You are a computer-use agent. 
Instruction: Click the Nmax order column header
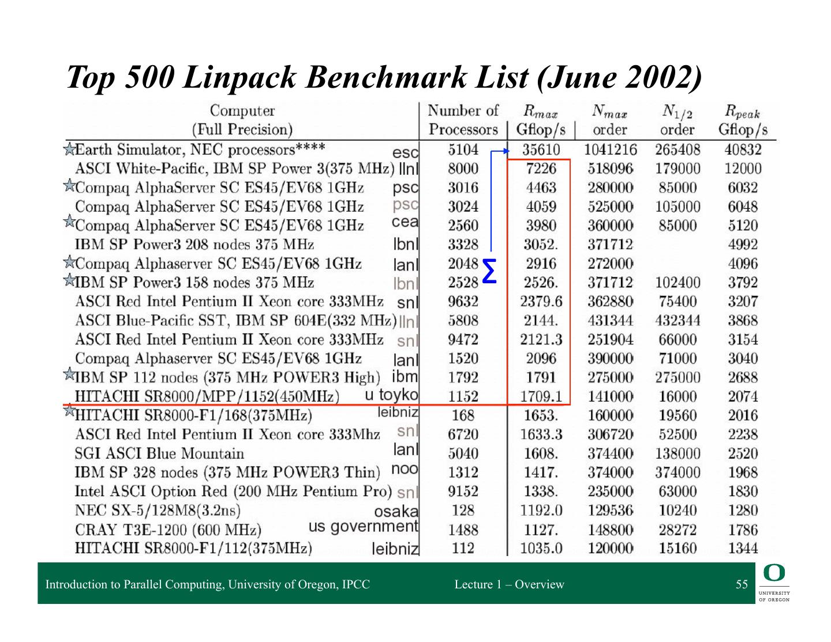tap(609, 120)
